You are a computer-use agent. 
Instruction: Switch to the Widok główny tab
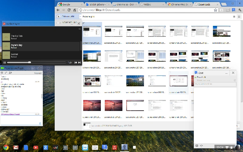pyautogui.click(x=97, y=5)
